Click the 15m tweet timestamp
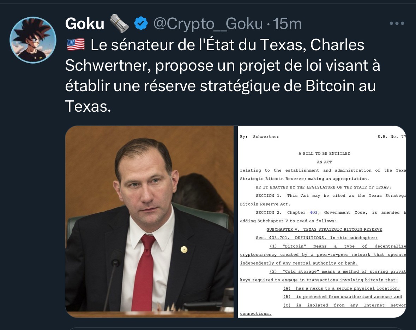416x330 pixels. pos(287,24)
